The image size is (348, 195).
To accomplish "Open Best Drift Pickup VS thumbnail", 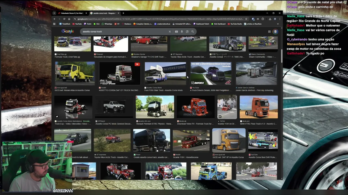I will click(x=263, y=140).
